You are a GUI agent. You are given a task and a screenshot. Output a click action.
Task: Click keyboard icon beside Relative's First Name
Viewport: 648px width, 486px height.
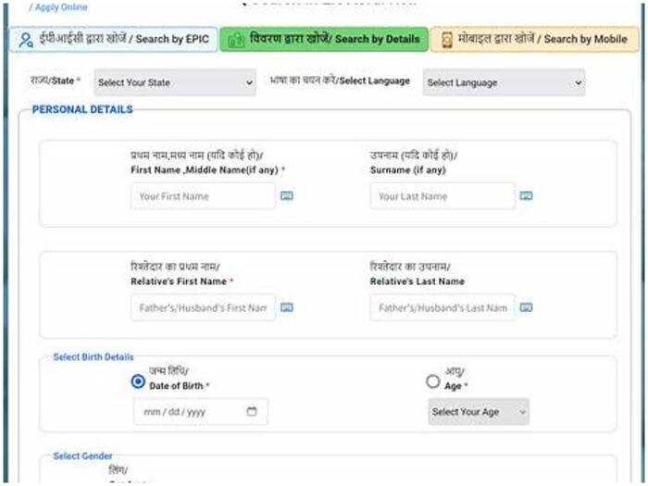[x=287, y=307]
